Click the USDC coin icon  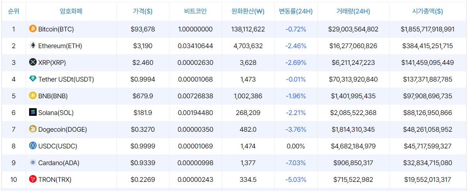click(x=33, y=146)
